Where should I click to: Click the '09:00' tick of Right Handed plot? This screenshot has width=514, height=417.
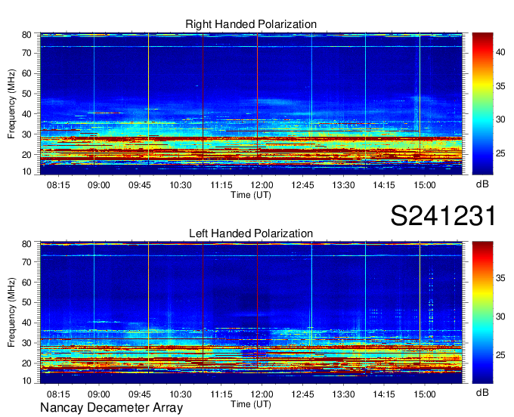(x=99, y=185)
